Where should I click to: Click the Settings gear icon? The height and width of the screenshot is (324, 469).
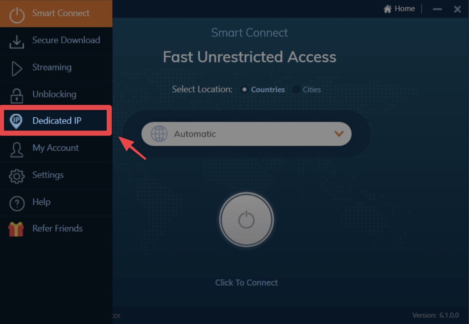(17, 176)
